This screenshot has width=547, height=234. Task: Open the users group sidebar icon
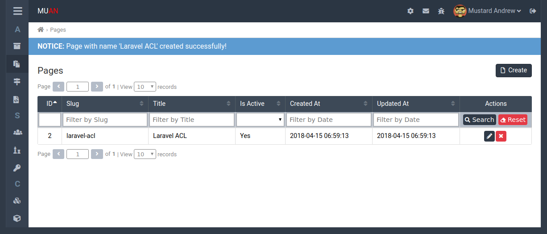[x=17, y=132]
